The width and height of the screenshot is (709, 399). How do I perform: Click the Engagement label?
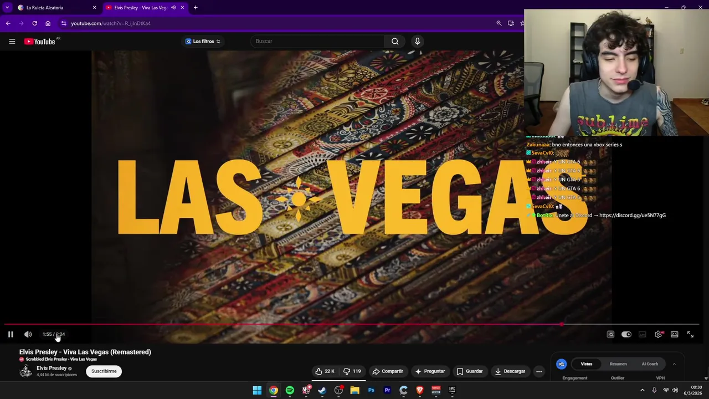[x=575, y=378]
